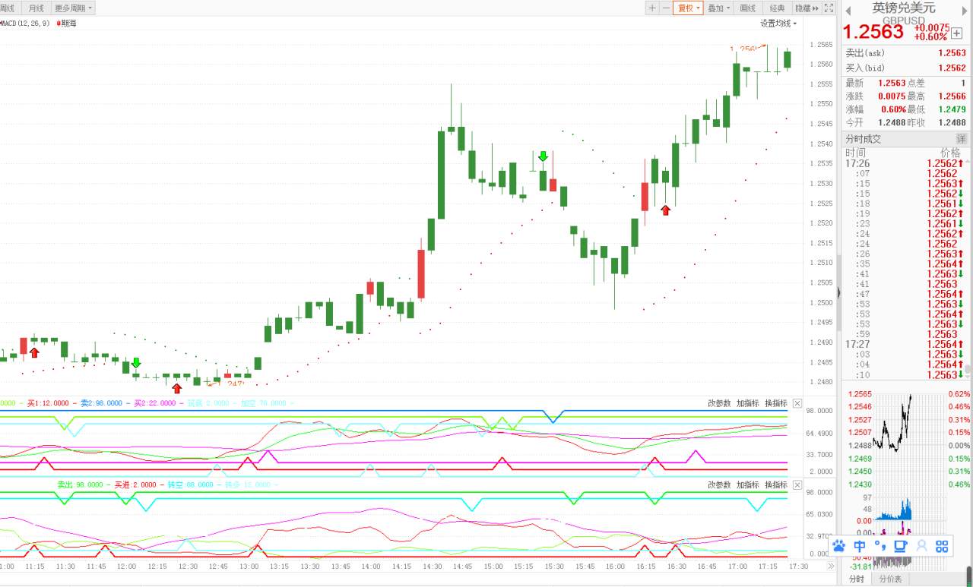Screen dimensions: 973x587
Task: Close the upper indicator panel
Action: click(797, 403)
